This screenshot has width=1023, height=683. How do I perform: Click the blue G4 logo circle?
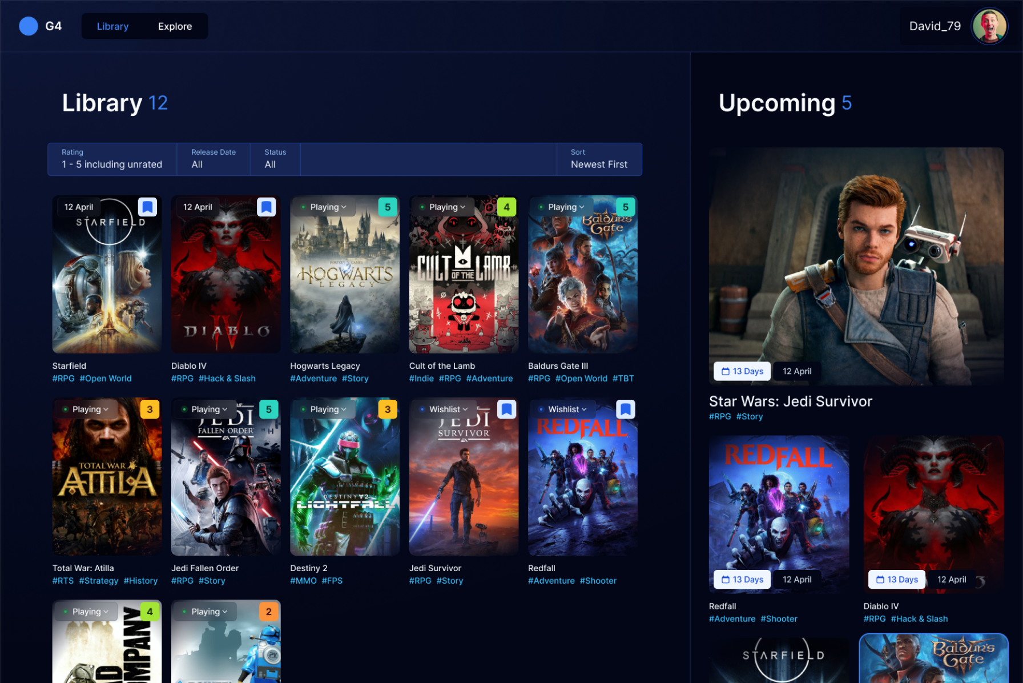[x=29, y=26]
